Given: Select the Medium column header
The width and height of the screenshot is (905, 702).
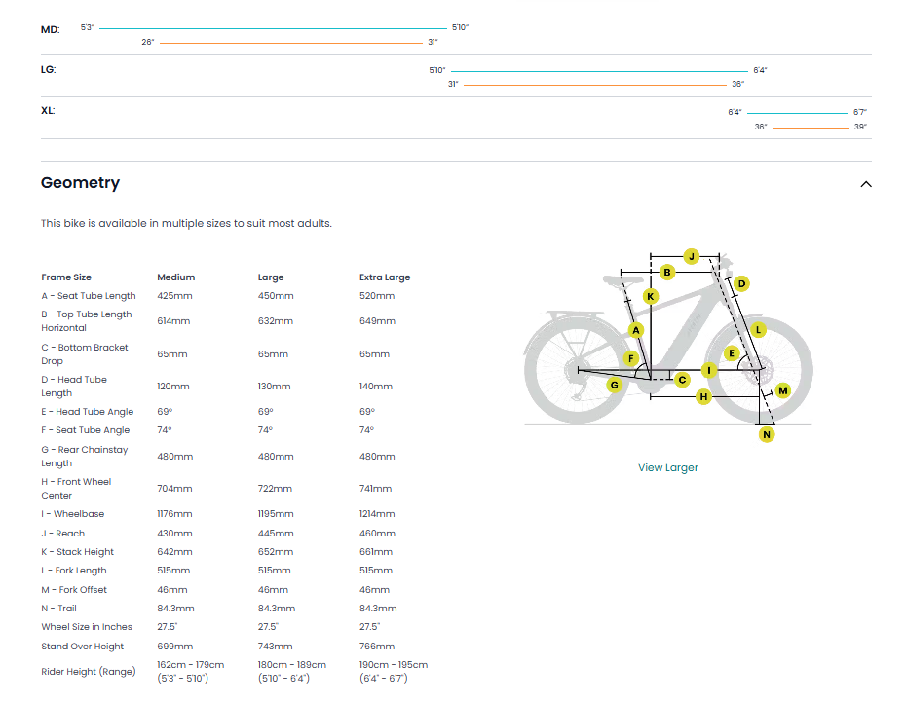Looking at the screenshot, I should coord(175,277).
